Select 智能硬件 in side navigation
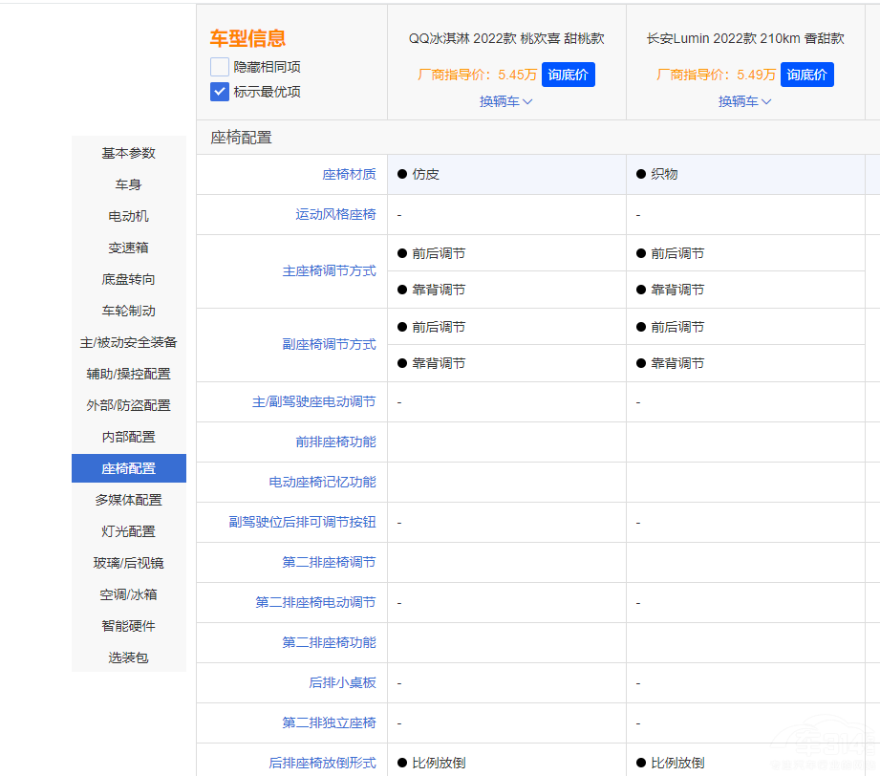 pyautogui.click(x=128, y=626)
